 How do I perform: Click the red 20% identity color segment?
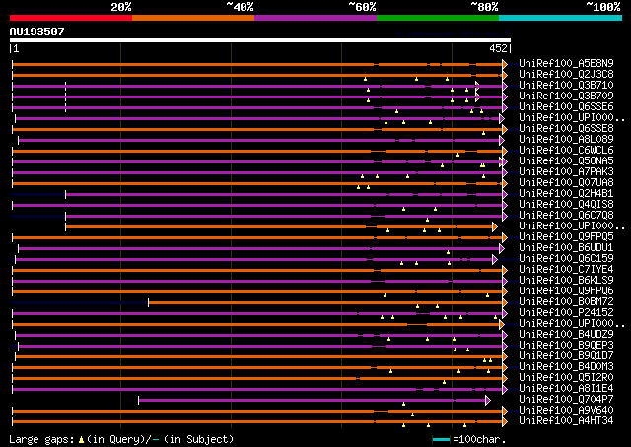pos(71,18)
